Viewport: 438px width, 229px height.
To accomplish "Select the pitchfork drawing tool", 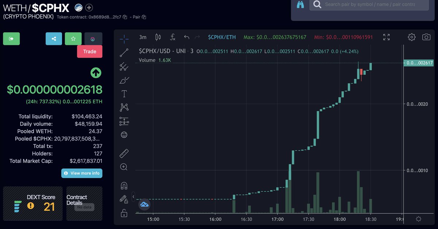I will pos(124,67).
